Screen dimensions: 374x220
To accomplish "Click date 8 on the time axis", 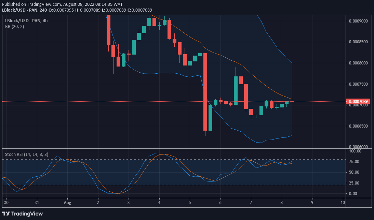I will tap(281, 203).
